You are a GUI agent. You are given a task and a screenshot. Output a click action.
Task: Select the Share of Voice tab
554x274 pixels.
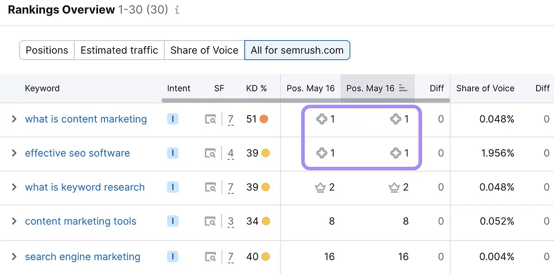(x=204, y=50)
